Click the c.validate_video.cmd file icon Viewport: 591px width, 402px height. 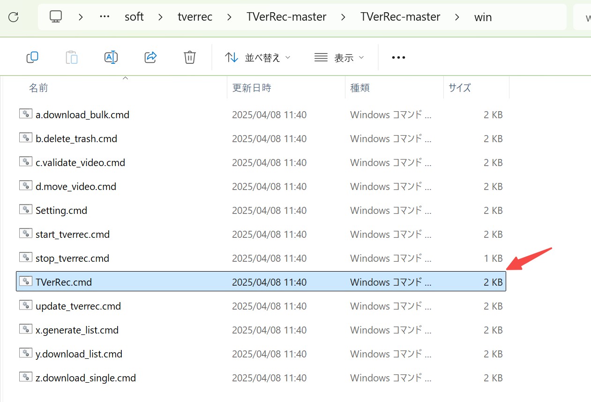pos(26,162)
